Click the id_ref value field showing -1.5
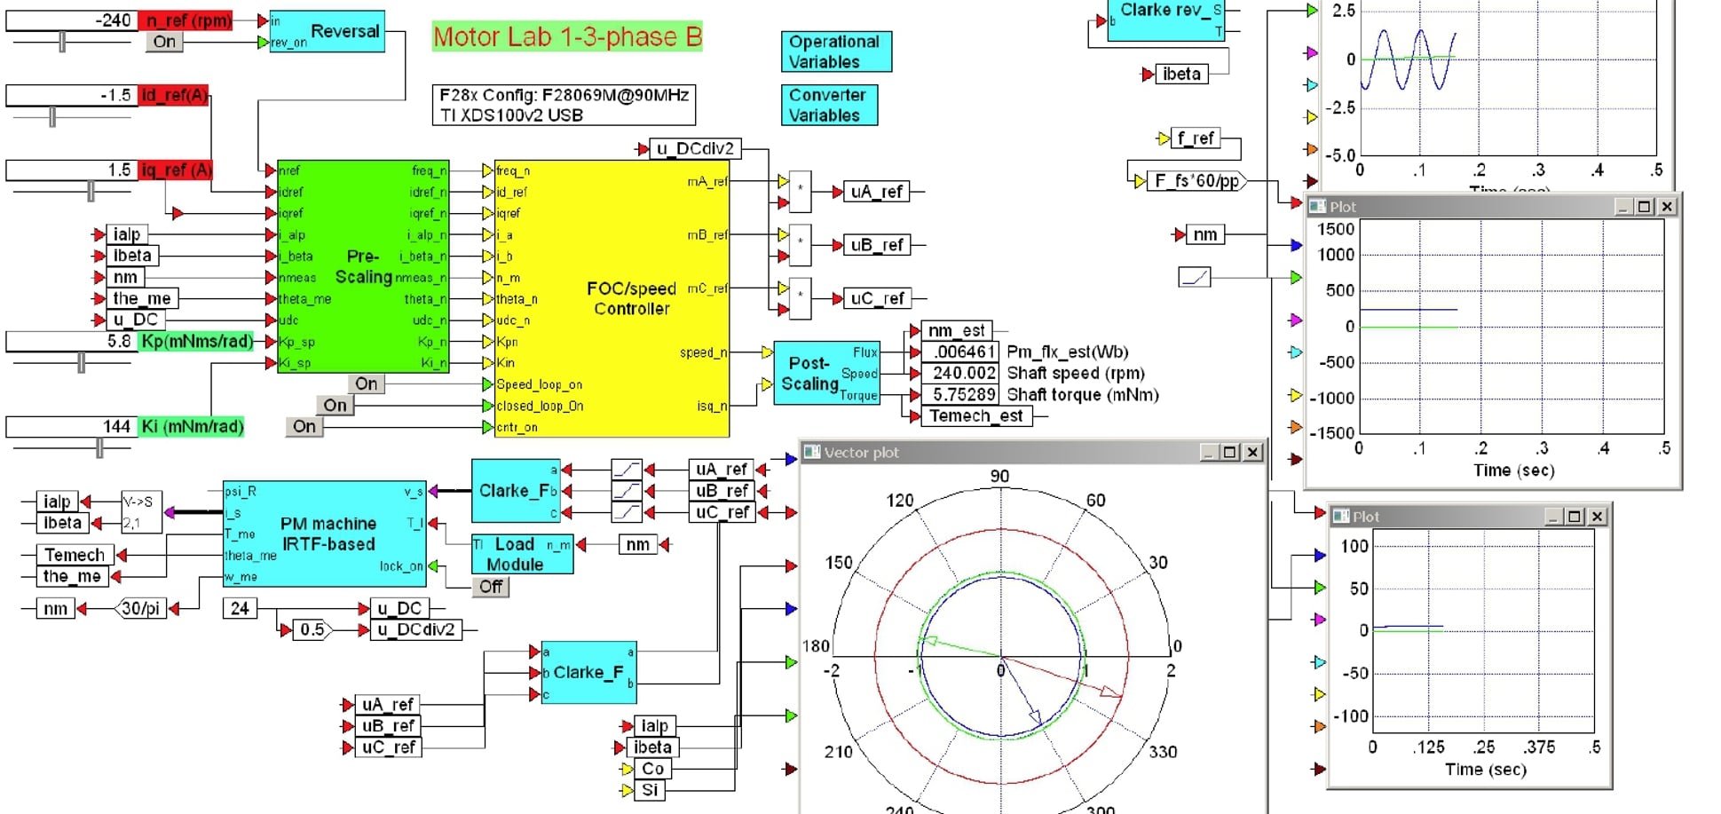 click(x=72, y=95)
